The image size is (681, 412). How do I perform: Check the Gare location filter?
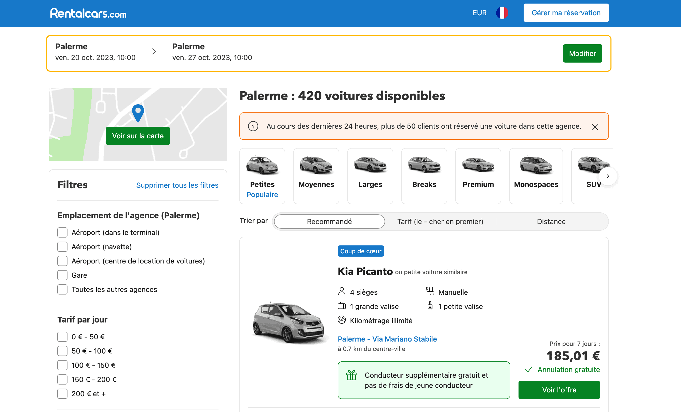62,275
